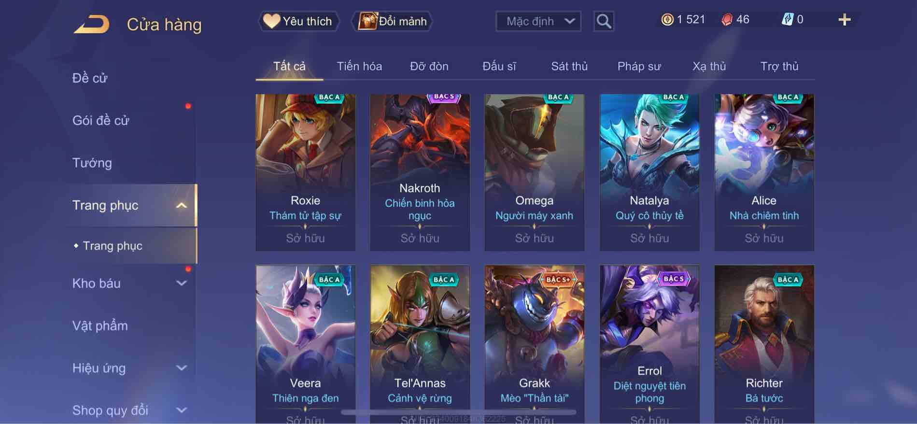Click the blue voucher currency icon

[x=788, y=20]
